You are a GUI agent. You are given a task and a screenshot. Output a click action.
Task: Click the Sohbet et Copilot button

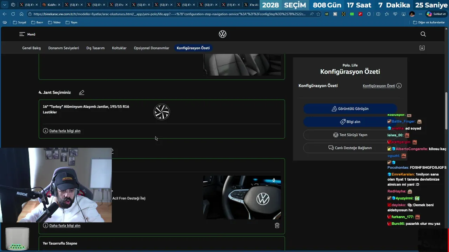tap(436, 14)
